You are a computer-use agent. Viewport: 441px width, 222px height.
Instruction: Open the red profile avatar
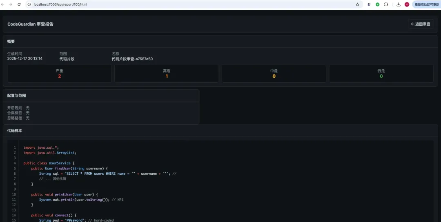tap(407, 4)
